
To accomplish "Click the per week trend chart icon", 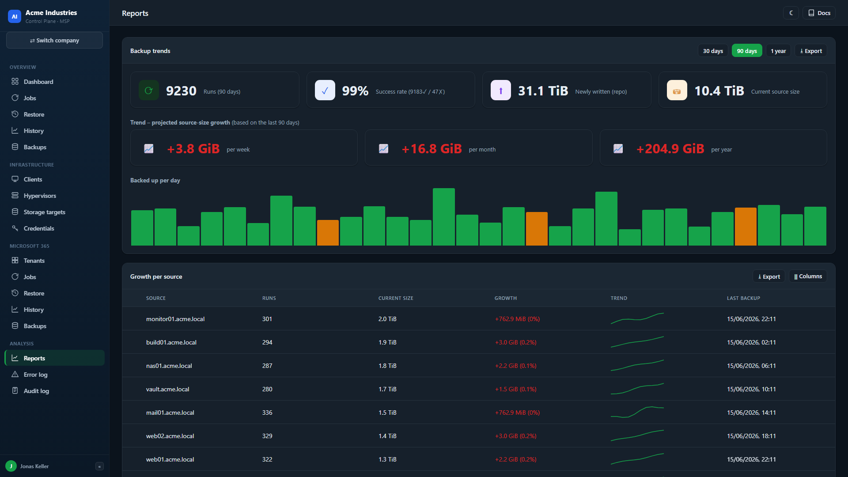I will point(149,149).
